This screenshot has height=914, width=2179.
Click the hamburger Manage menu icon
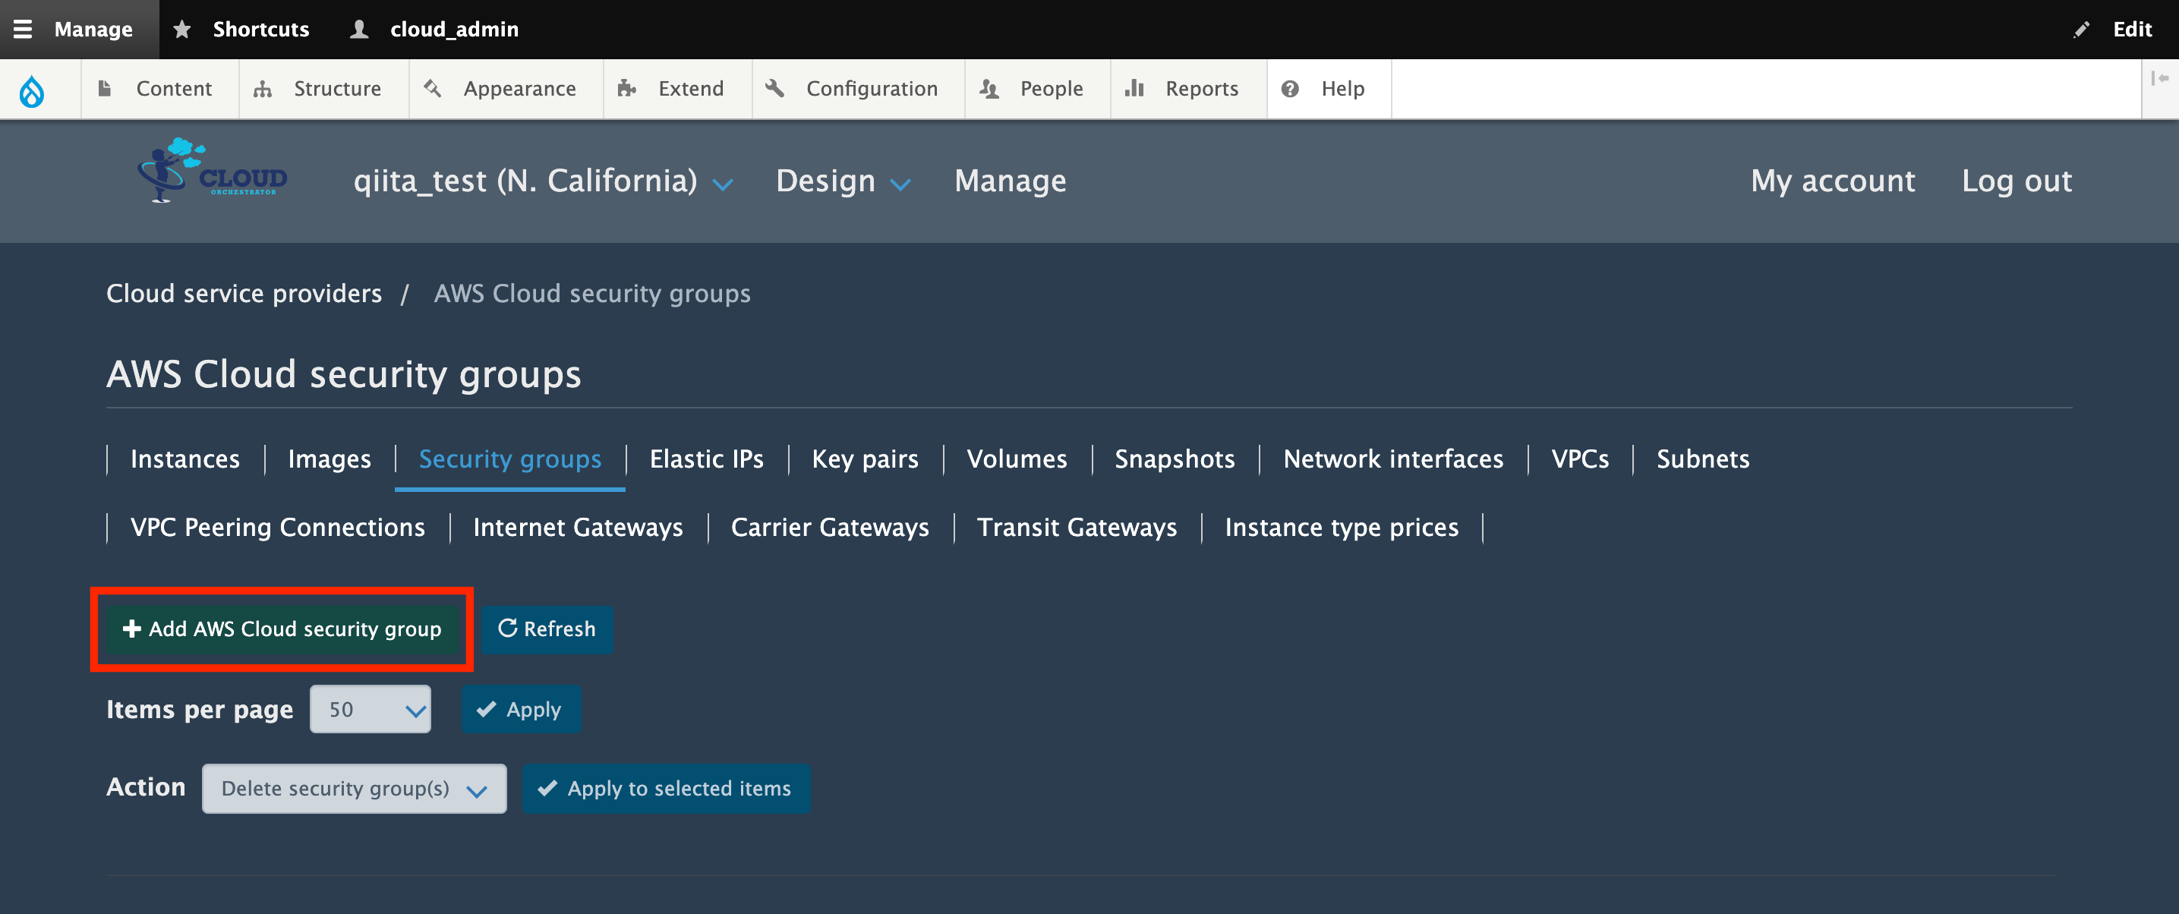coord(23,29)
